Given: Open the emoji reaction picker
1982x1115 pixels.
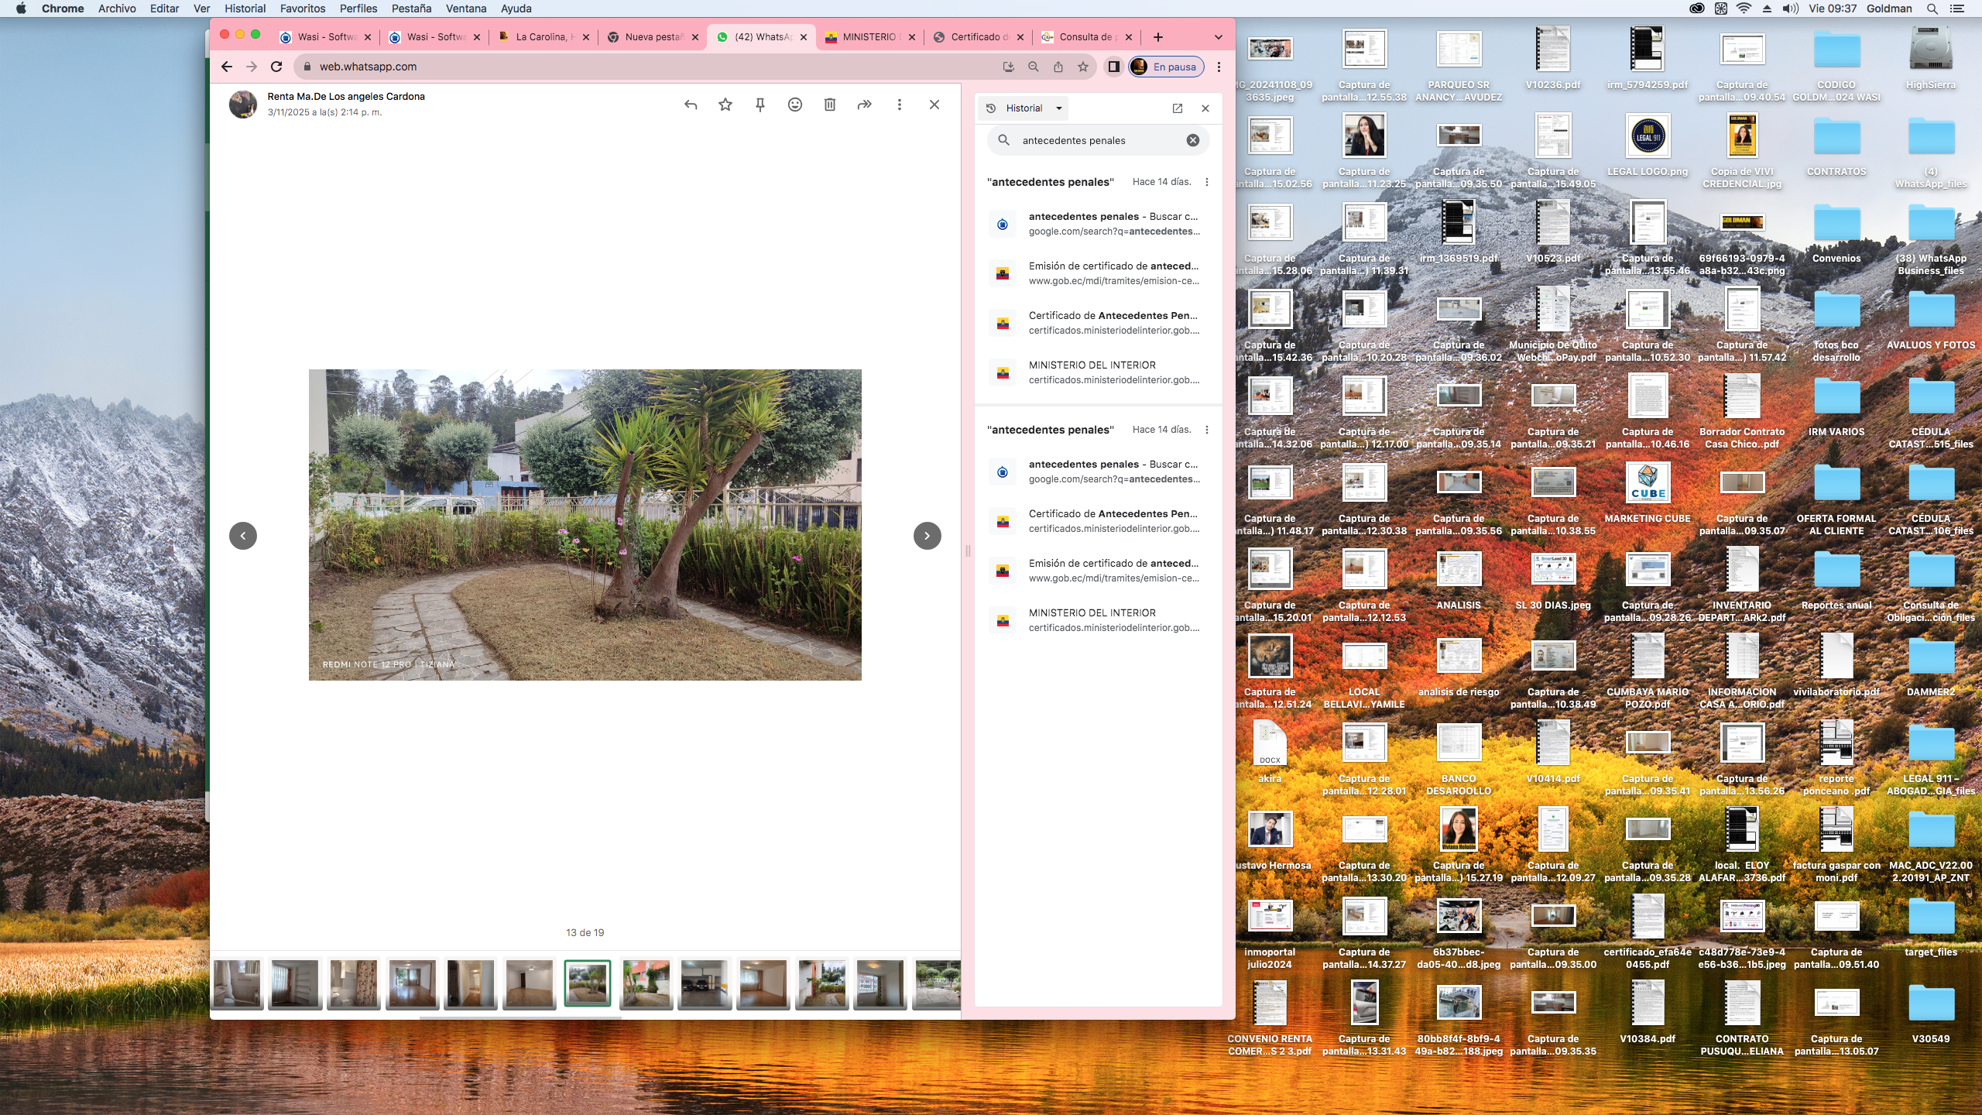Looking at the screenshot, I should (x=795, y=105).
